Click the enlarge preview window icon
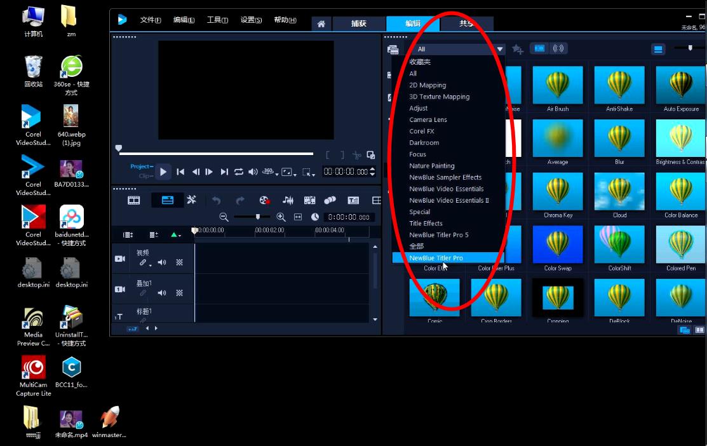Image resolution: width=707 pixels, height=446 pixels. pos(370,155)
